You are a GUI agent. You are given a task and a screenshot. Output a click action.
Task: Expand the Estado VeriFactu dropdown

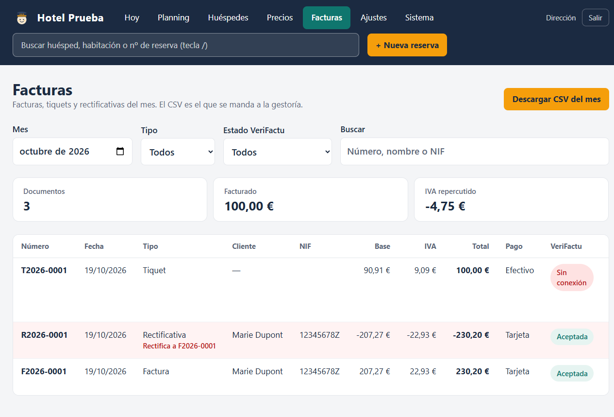pyautogui.click(x=278, y=152)
